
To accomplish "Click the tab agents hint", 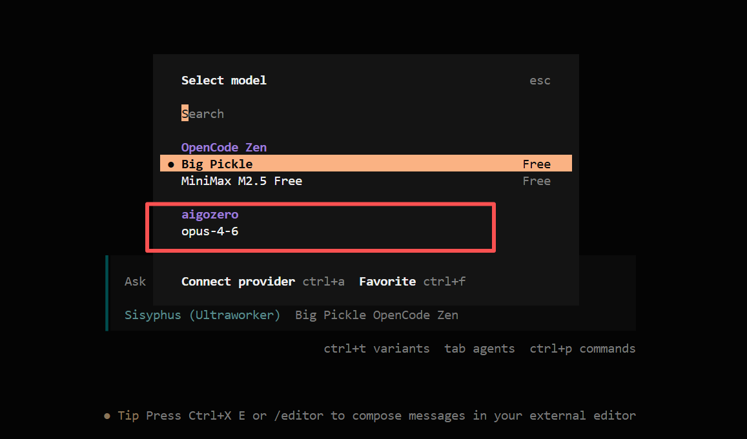I will click(x=479, y=349).
